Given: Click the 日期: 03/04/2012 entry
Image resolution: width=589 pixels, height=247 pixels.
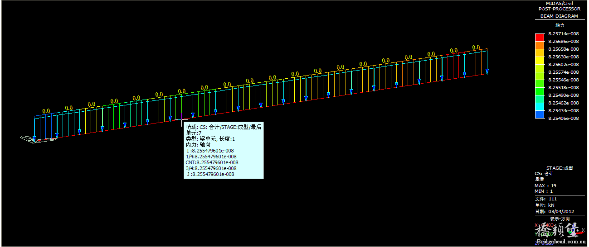Looking at the screenshot, I should tap(555, 211).
